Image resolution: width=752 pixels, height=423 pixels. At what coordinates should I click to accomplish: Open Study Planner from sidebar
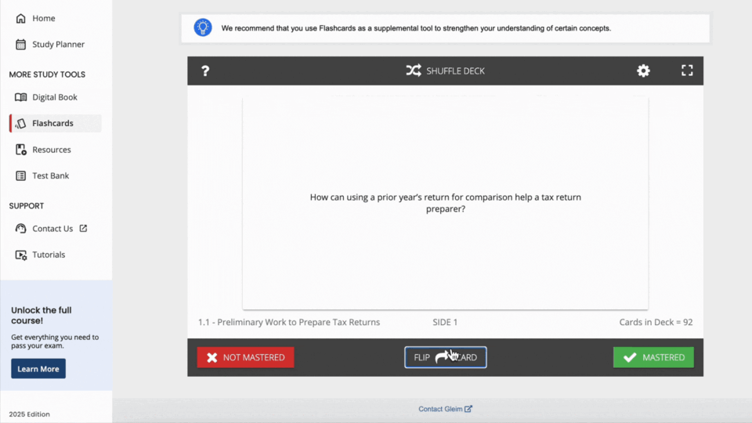click(x=58, y=45)
